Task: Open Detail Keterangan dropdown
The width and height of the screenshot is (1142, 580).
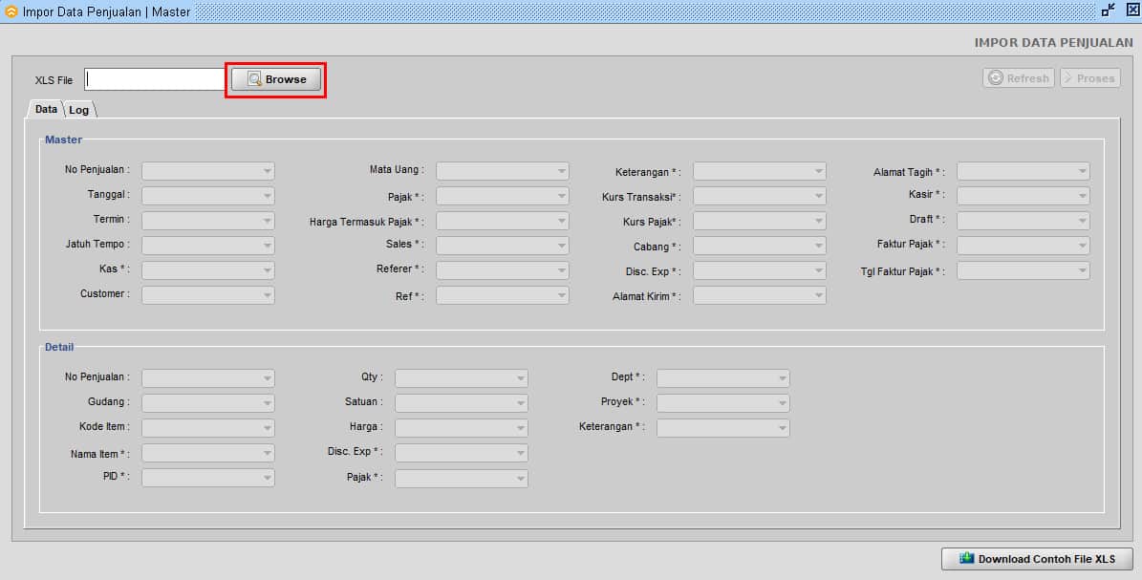Action: (722, 428)
